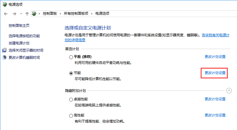Open 选择电源按钮的功能 link
Screen dimensions: 237x130
pyautogui.click(x=24, y=36)
